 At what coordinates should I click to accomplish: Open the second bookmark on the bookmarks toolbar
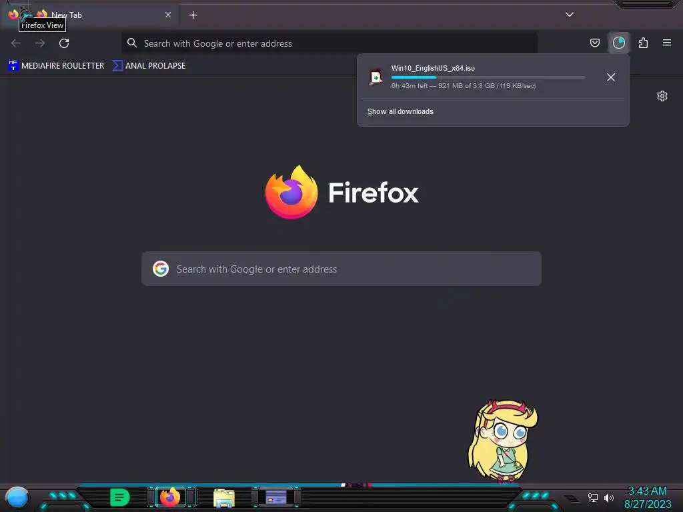click(149, 66)
